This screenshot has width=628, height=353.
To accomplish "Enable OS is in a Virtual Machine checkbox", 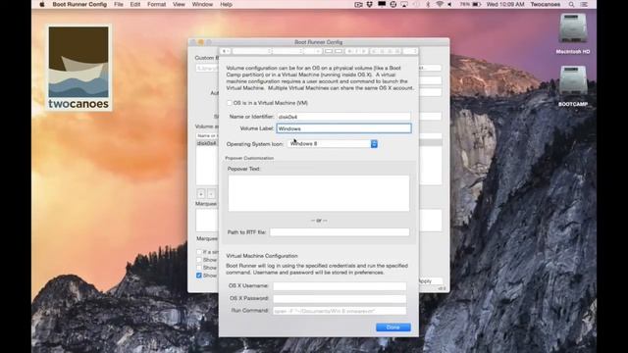I will (230, 103).
